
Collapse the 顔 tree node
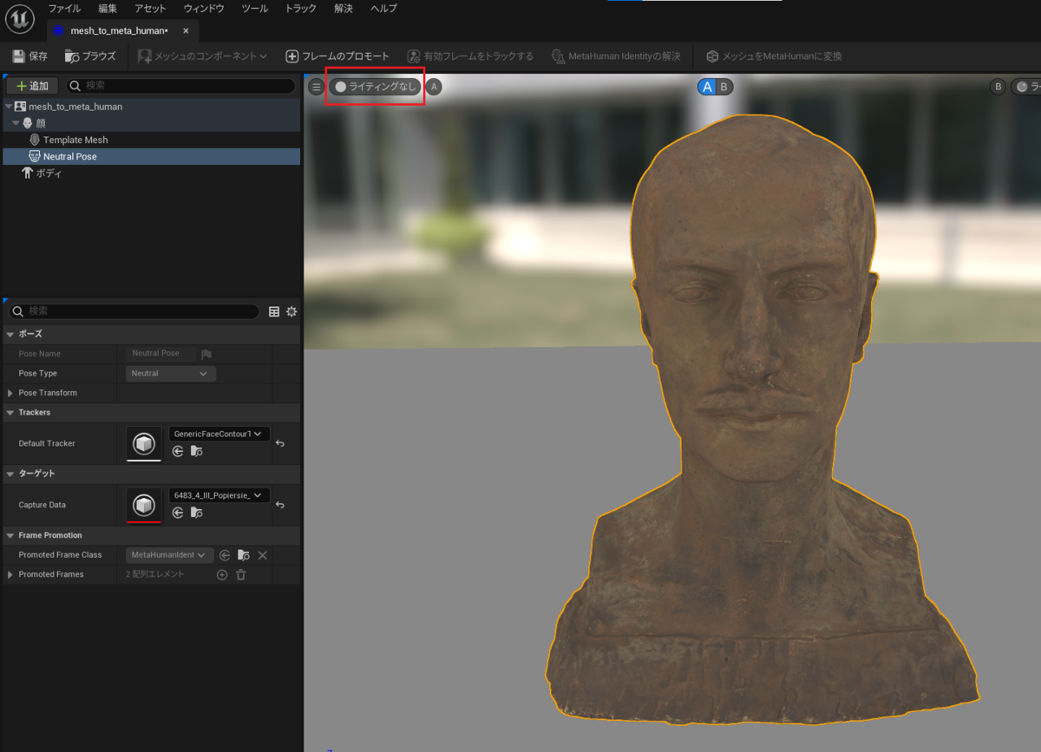16,123
